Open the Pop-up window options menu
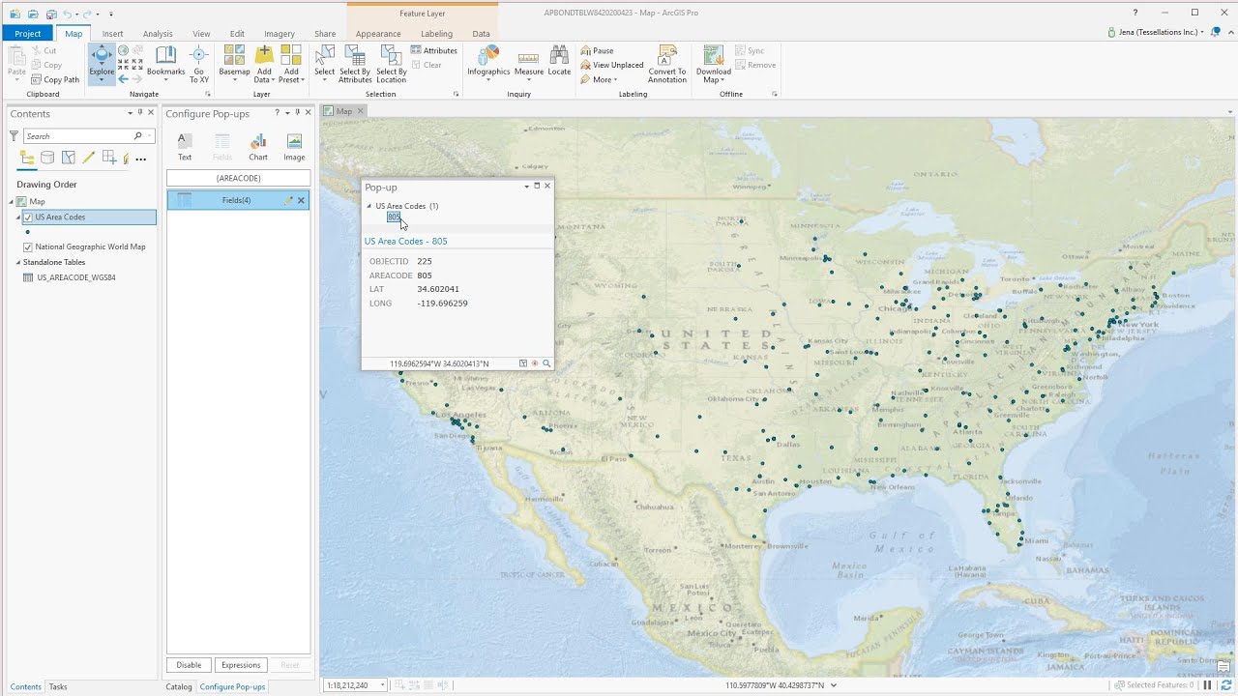Screen dimensions: 1238x696 (x=527, y=186)
